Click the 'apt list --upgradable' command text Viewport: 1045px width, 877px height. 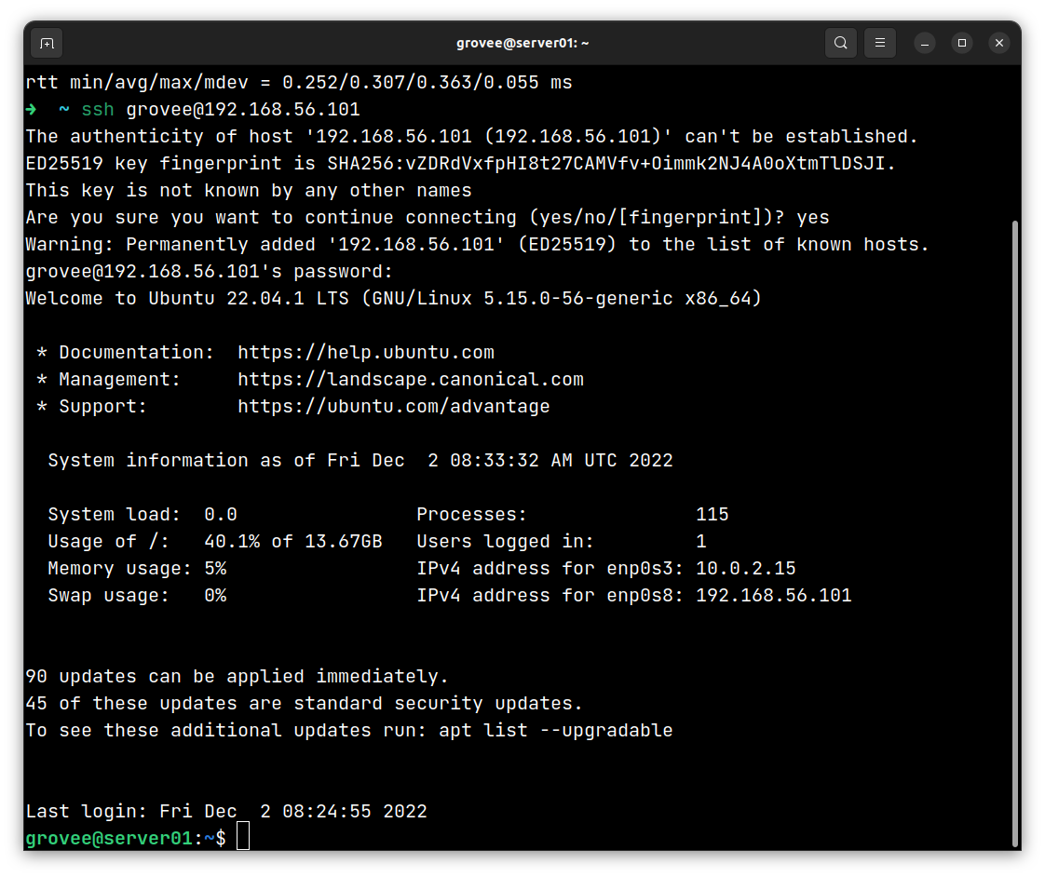[x=556, y=731]
